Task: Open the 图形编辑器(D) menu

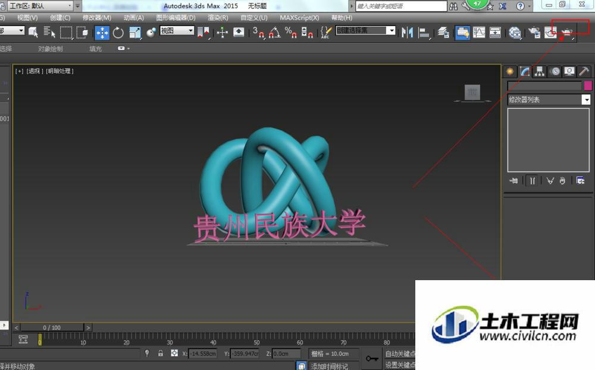Action: (x=176, y=17)
